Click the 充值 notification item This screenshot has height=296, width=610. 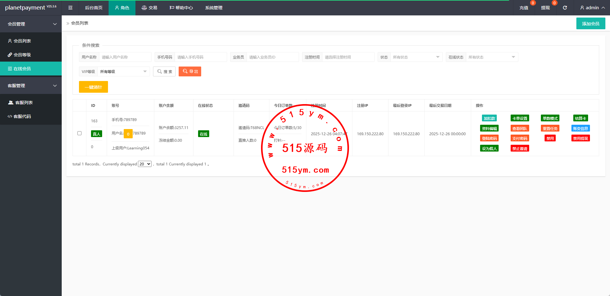pos(524,8)
